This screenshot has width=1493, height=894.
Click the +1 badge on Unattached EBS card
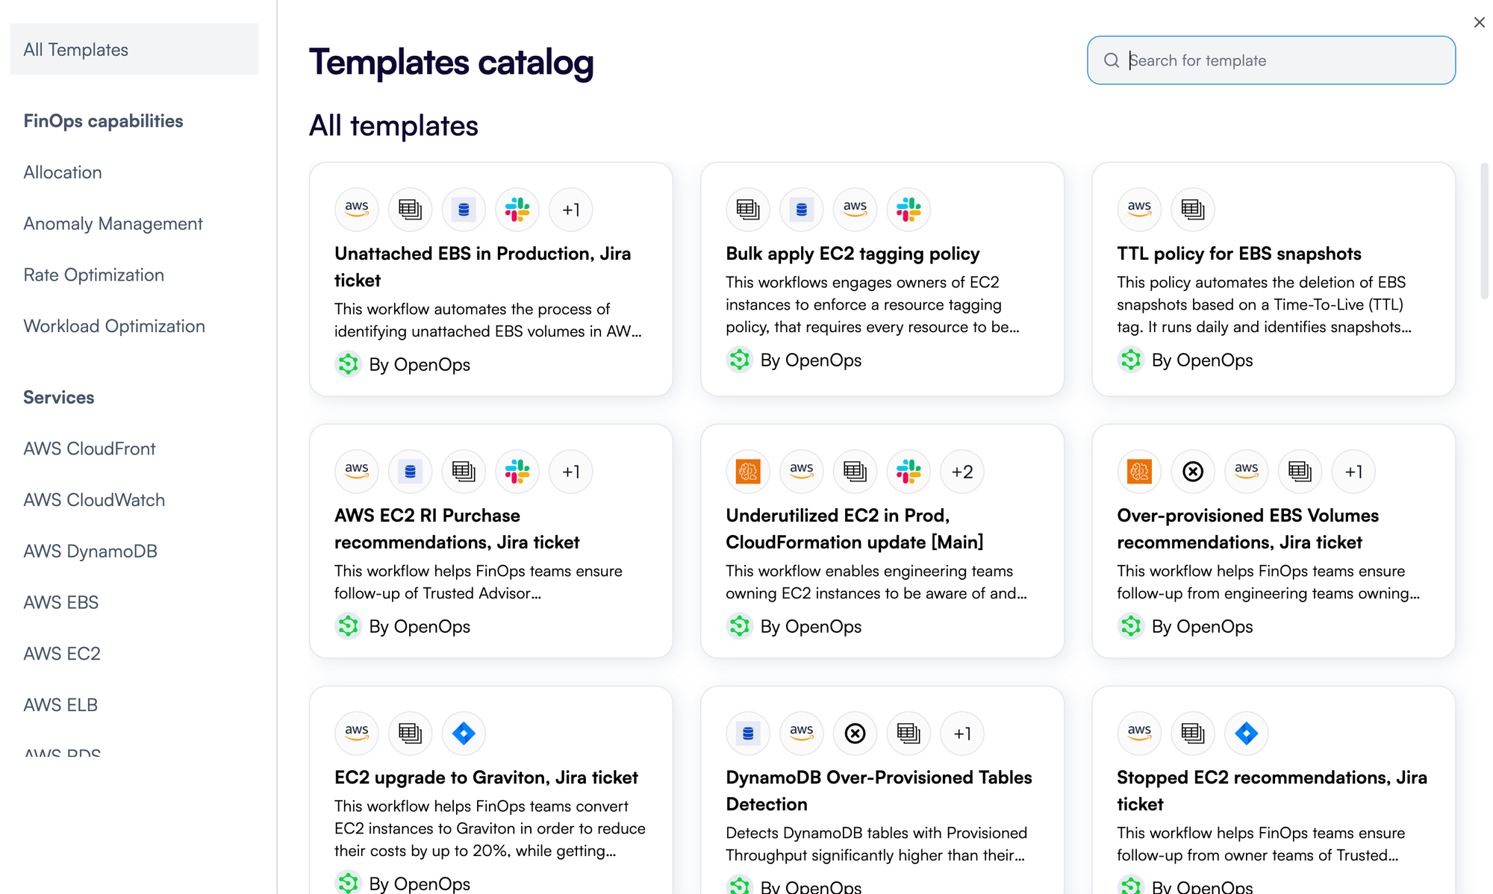pos(571,209)
